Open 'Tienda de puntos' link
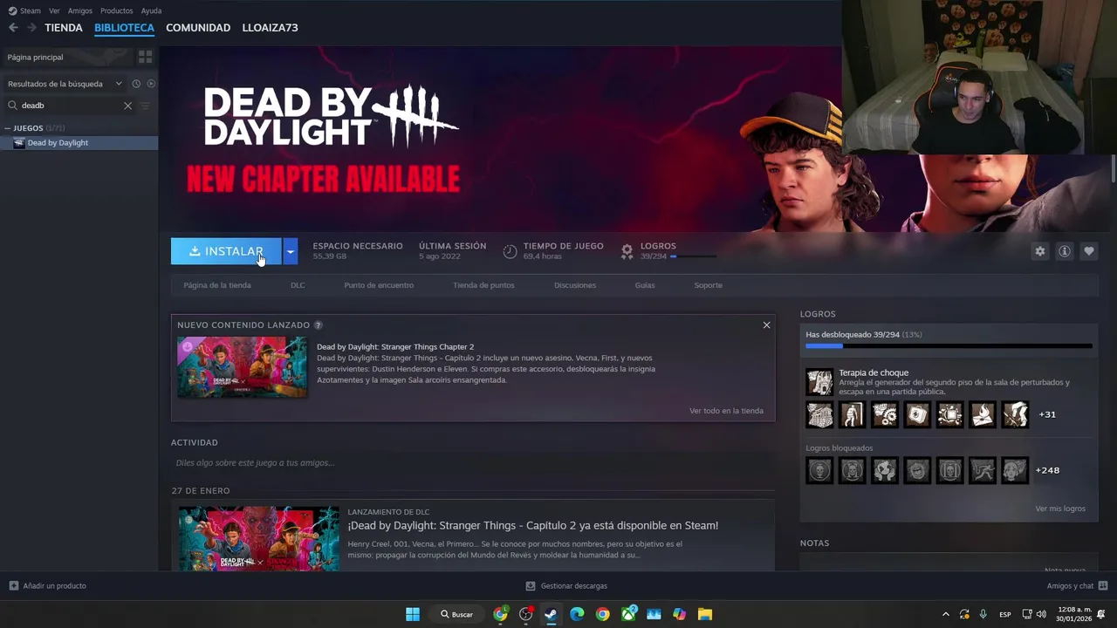1117x628 pixels. (x=483, y=285)
